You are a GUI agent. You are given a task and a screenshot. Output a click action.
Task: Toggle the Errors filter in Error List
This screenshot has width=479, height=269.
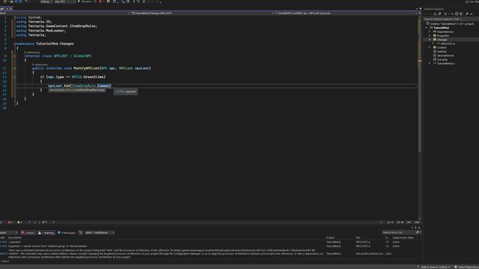click(28, 232)
